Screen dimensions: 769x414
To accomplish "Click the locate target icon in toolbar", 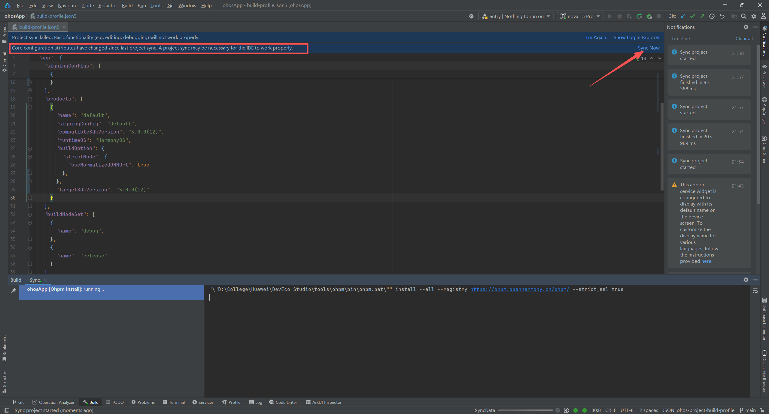I will [471, 16].
